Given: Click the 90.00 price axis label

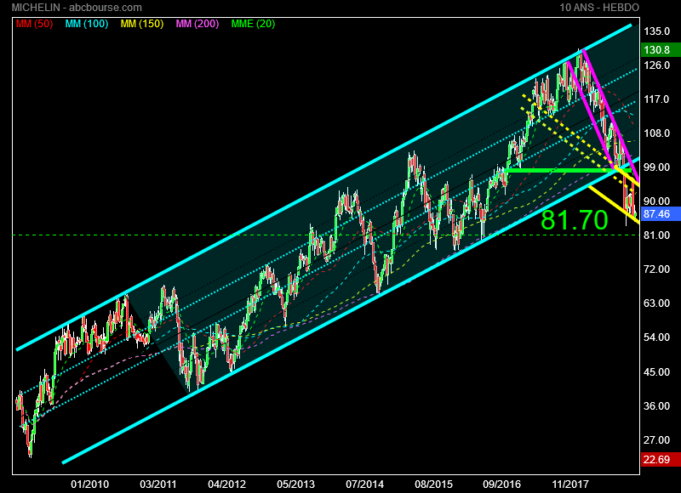Looking at the screenshot, I should [656, 201].
